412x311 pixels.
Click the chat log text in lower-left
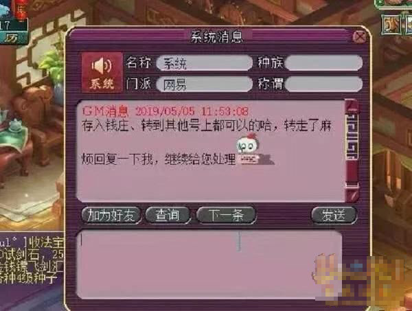point(32,260)
